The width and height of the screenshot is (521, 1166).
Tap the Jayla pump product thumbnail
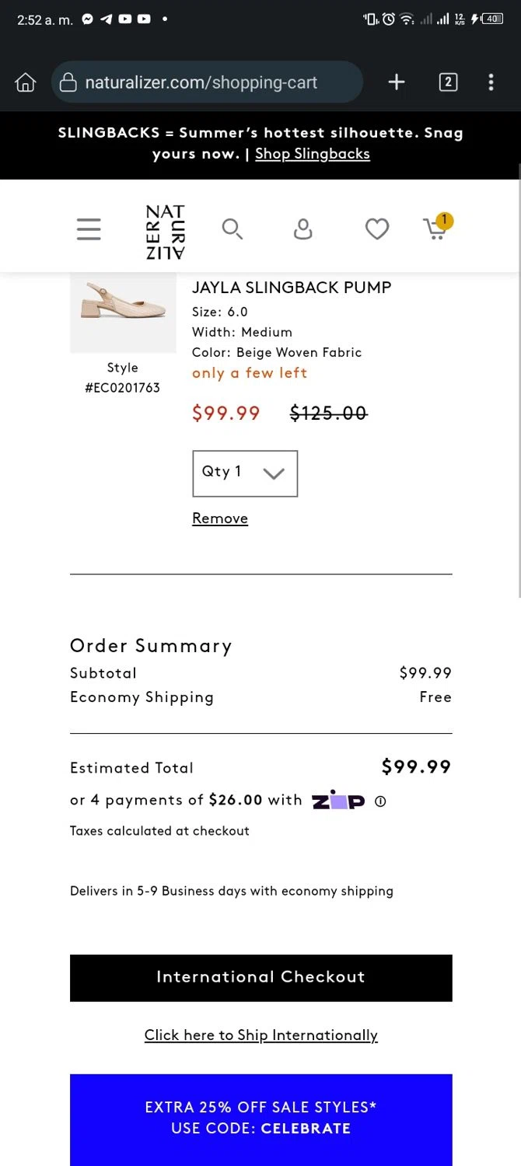coord(123,312)
